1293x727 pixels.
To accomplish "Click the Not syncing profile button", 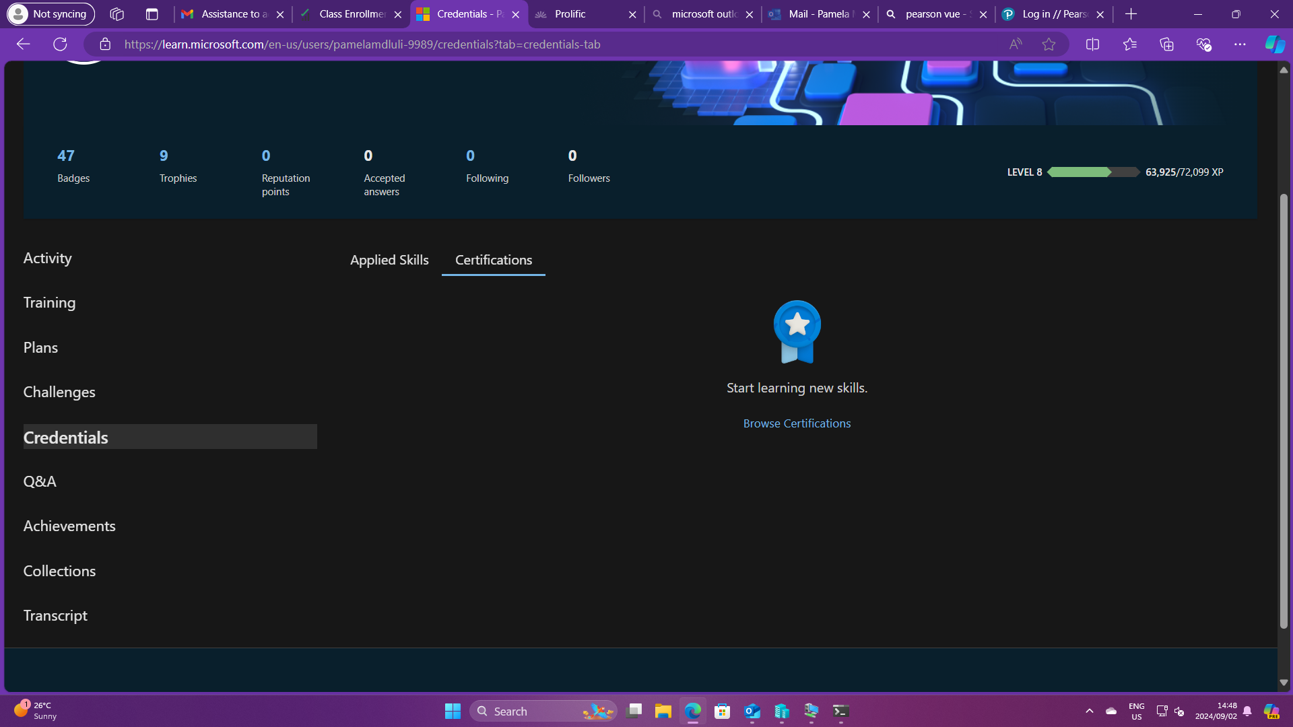I will (51, 14).
